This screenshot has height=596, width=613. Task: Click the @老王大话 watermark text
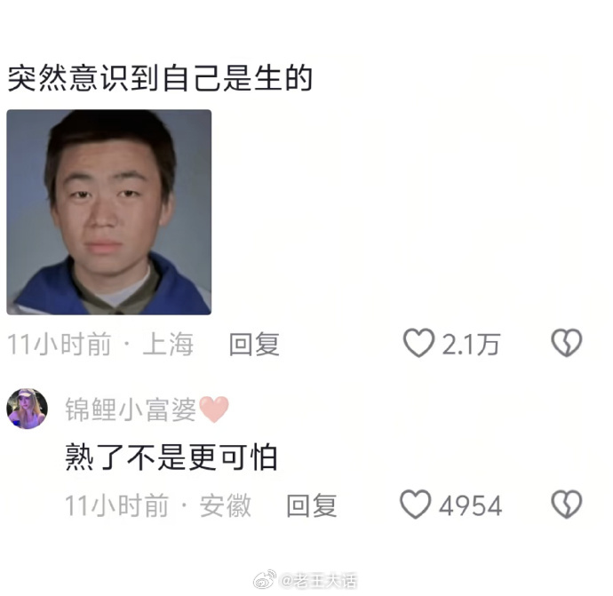pos(318,580)
